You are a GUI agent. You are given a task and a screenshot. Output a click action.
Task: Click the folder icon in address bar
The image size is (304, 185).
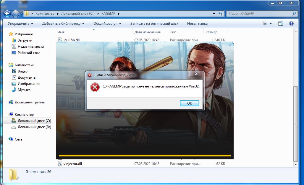27,14
